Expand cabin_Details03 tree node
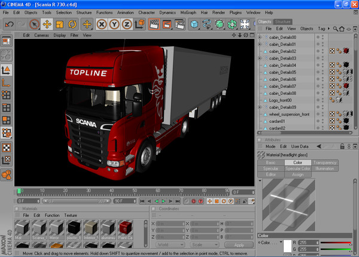 click(x=260, y=59)
